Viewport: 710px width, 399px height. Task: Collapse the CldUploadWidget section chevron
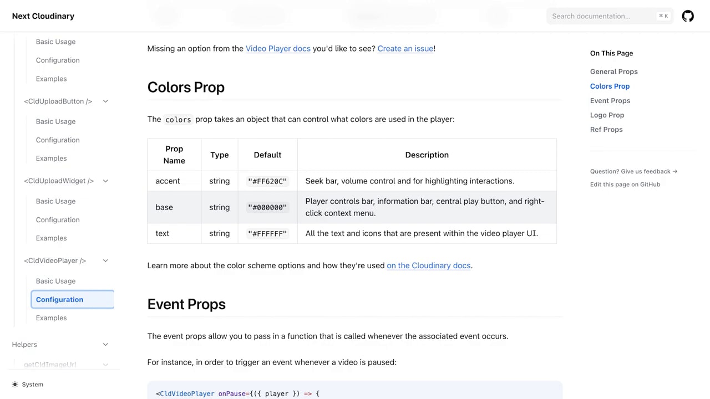(105, 181)
